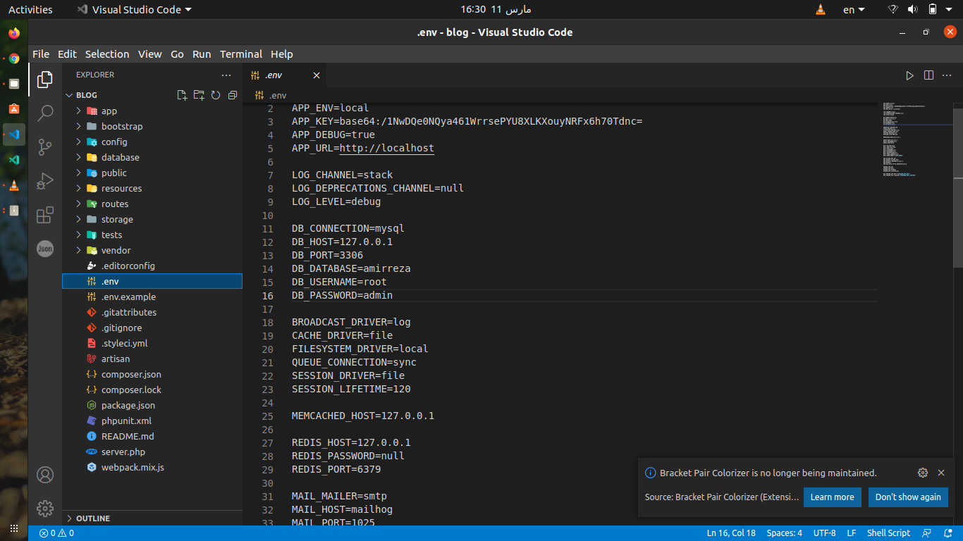Open the keyboard language en dropdown
This screenshot has width=963, height=541.
[x=854, y=10]
